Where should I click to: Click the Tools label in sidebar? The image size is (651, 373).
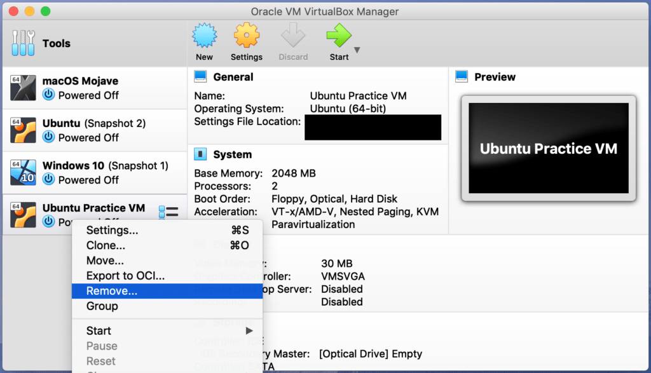(x=57, y=43)
